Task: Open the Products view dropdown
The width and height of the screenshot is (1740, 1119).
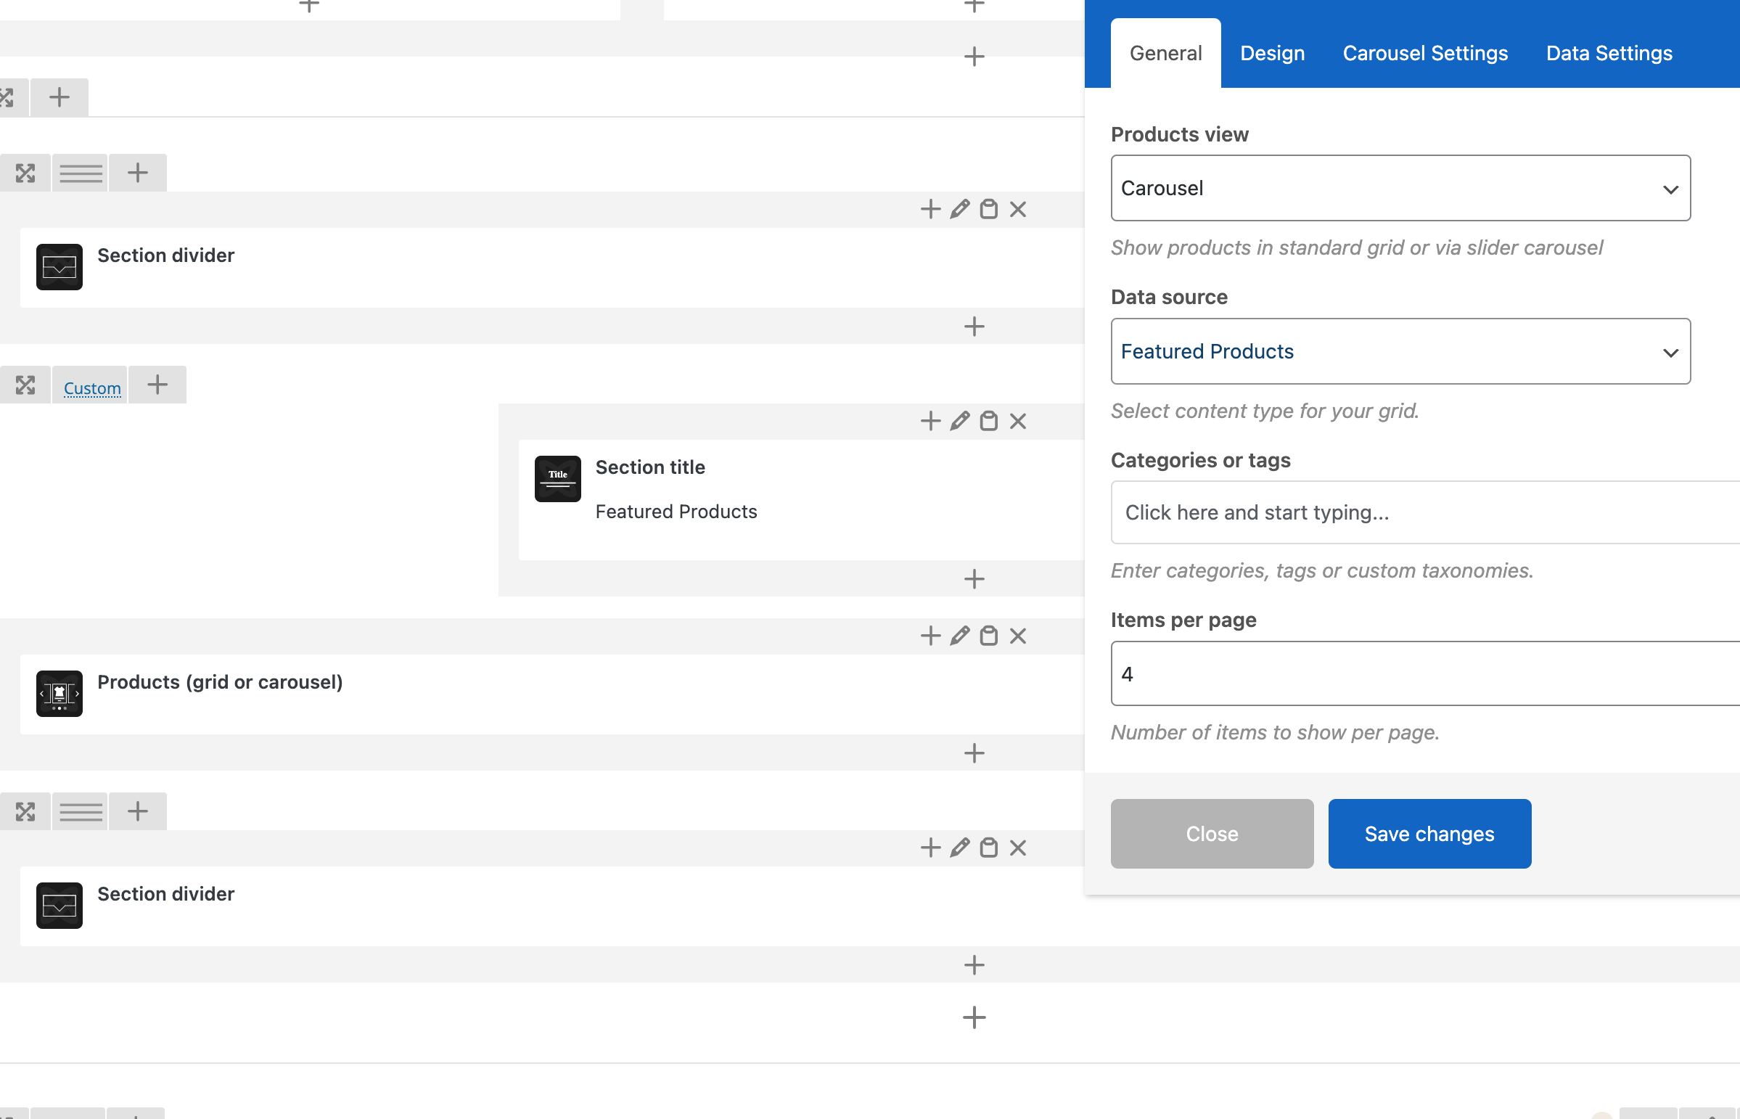Action: click(x=1400, y=188)
